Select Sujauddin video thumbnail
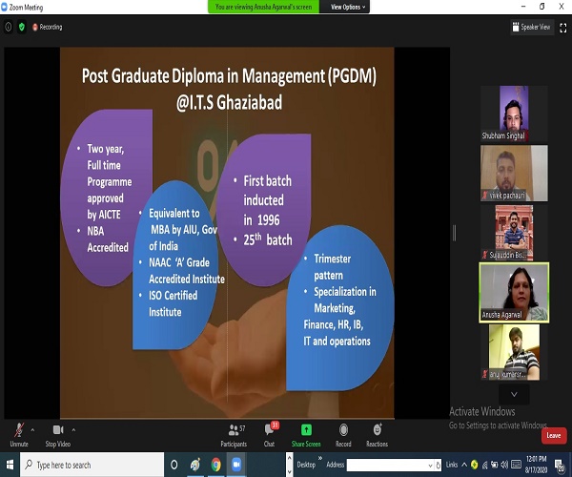 [514, 233]
